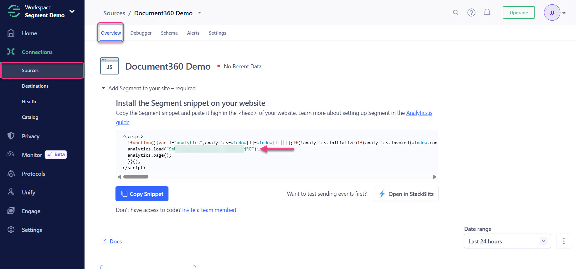Image resolution: width=576 pixels, height=269 pixels.
Task: Click the Privacy shield icon
Action: tap(11, 136)
